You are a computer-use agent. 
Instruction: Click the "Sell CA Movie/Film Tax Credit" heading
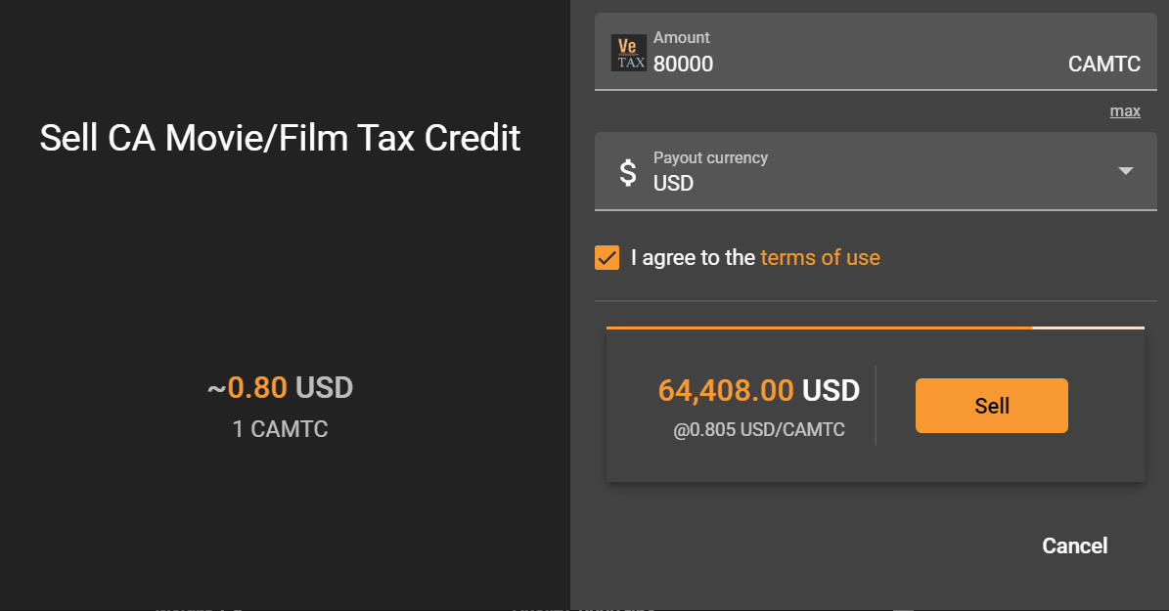click(x=280, y=138)
